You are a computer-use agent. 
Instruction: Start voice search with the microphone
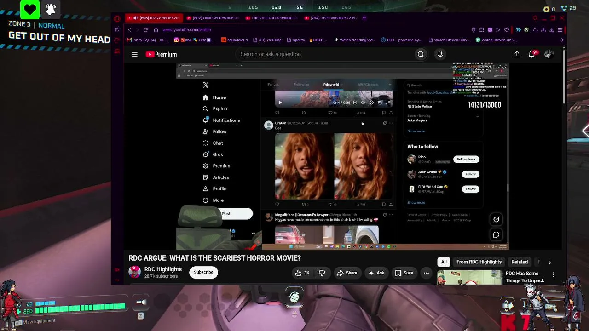tap(440, 54)
